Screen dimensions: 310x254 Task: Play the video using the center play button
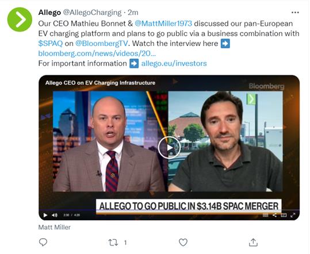[x=169, y=148]
